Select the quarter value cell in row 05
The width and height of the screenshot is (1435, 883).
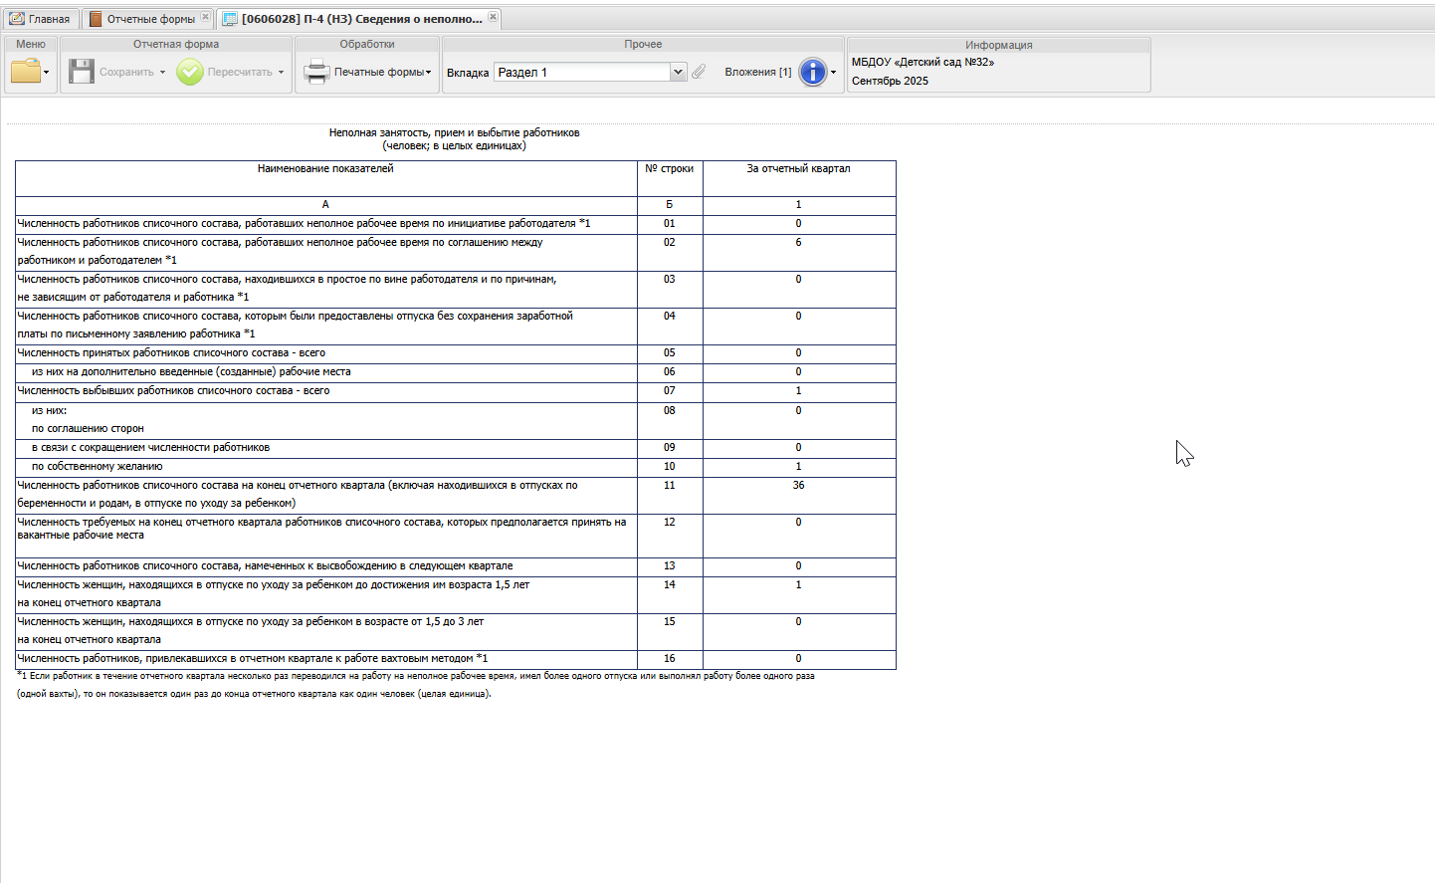coord(799,354)
